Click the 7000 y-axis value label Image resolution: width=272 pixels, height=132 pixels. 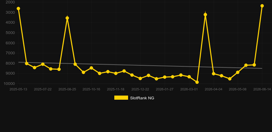(x=10, y=53)
